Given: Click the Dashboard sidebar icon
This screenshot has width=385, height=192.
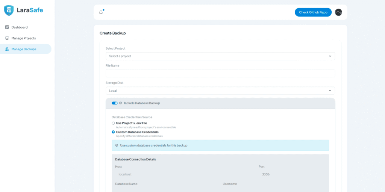Looking at the screenshot, I should coord(7,27).
